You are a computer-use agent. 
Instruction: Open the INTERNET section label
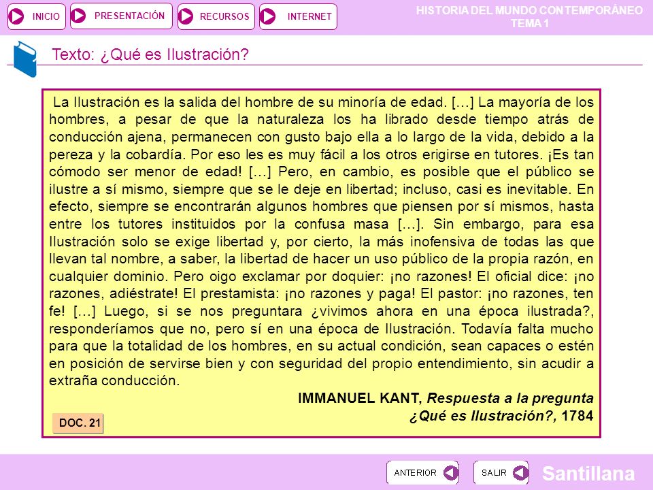point(309,16)
